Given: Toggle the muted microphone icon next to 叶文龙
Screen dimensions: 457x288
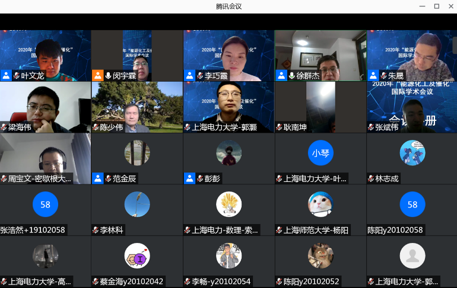Looking at the screenshot, I should tap(16, 76).
